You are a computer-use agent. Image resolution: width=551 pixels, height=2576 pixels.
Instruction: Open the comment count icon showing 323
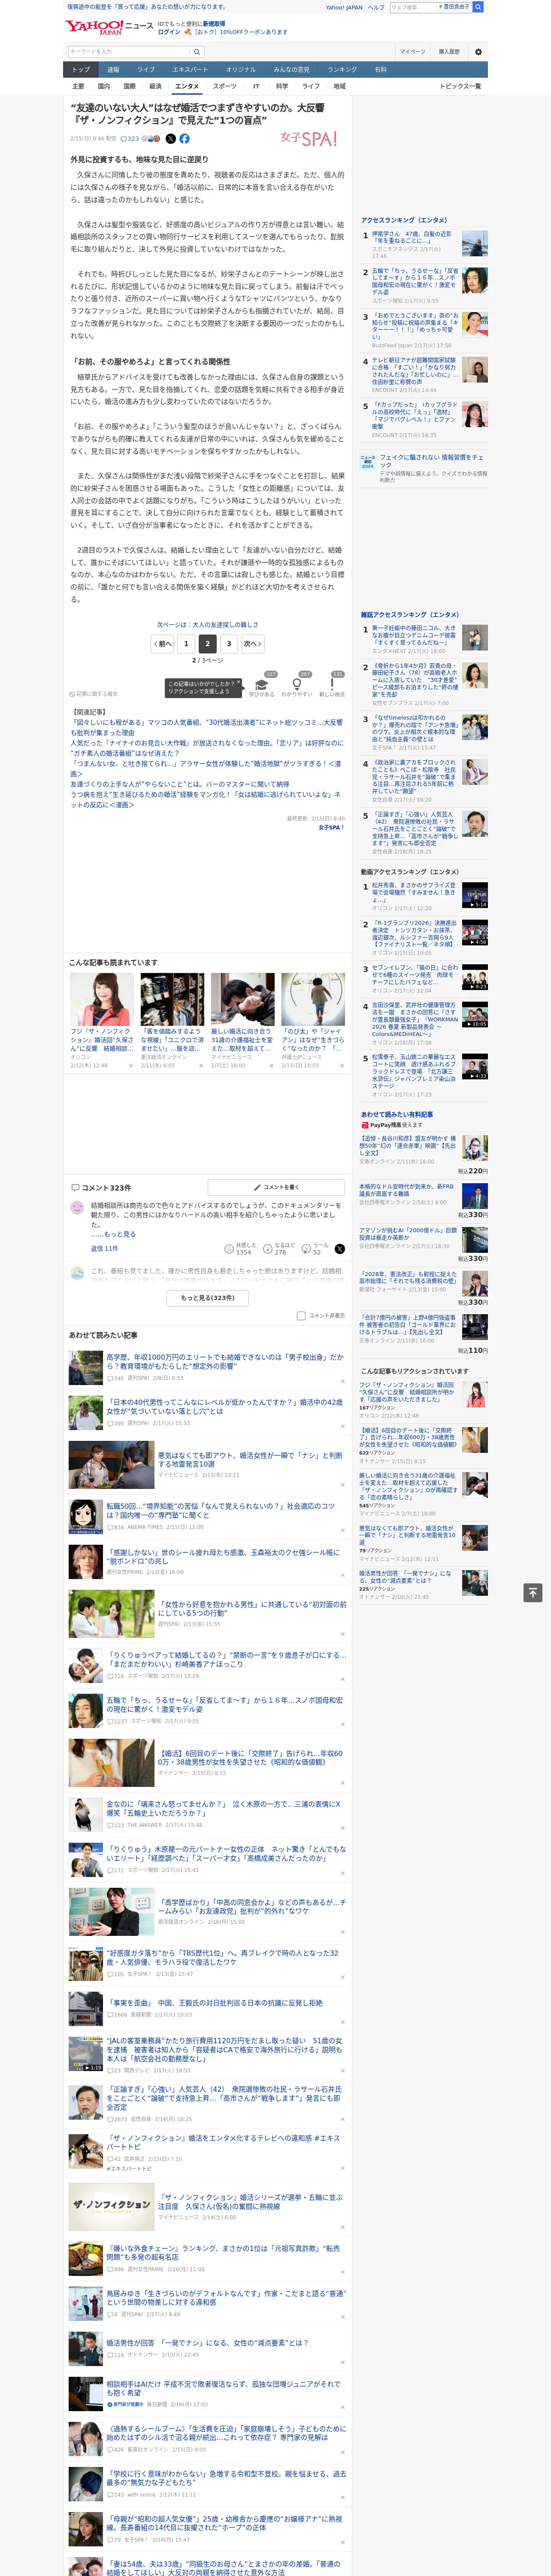click(131, 139)
